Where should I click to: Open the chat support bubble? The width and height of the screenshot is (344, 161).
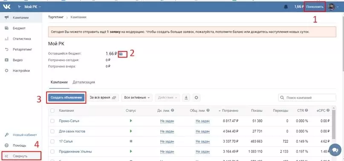(x=335, y=150)
